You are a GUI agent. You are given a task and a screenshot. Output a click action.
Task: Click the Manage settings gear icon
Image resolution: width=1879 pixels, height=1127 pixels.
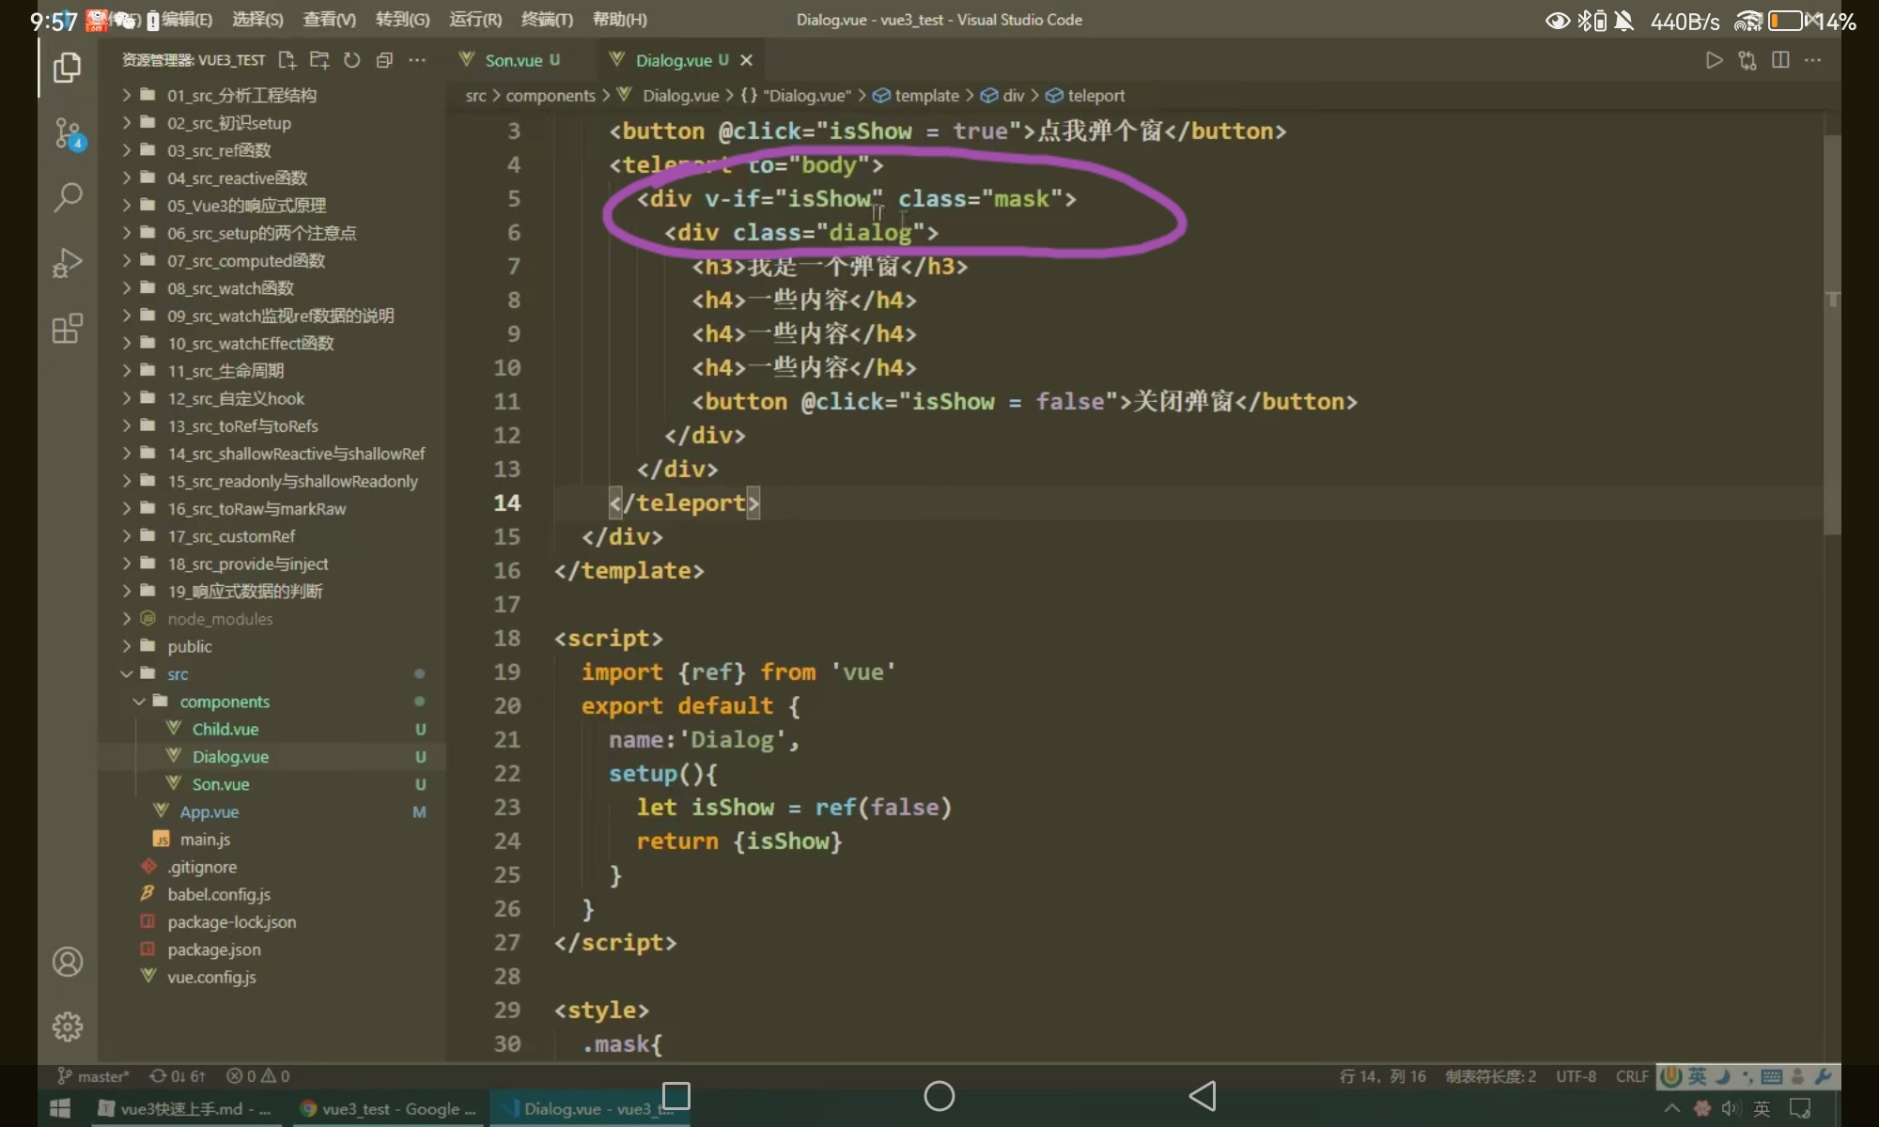tap(67, 1026)
